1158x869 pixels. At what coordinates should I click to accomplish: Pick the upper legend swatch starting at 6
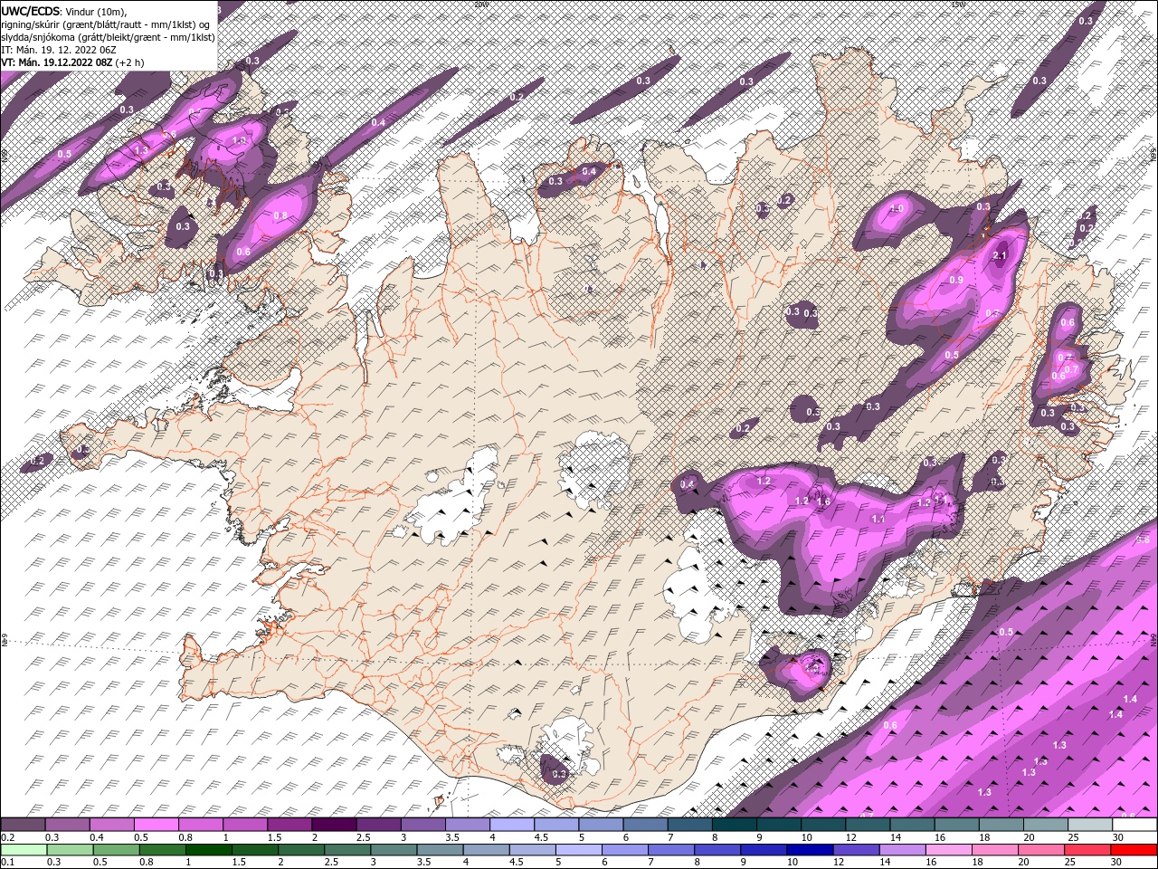coord(645,825)
